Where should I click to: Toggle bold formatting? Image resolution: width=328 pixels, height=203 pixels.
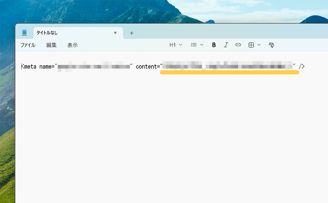[x=214, y=45]
